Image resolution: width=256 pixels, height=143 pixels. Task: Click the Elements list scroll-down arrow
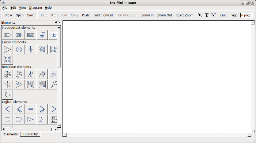59,126
